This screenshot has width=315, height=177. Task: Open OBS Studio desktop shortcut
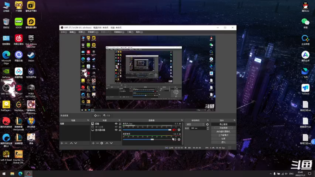(6, 90)
